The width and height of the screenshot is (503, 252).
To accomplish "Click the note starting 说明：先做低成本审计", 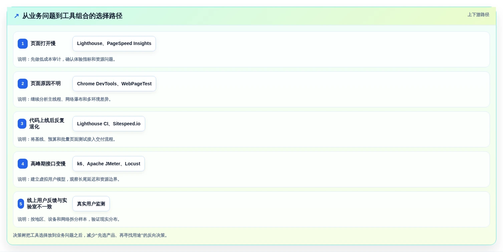I will (67, 59).
